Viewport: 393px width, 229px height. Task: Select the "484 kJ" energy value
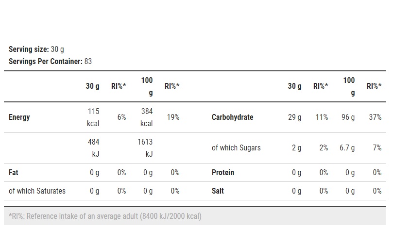(93, 148)
